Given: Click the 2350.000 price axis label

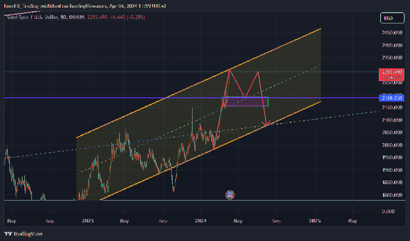Looking at the screenshot, I should pyautogui.click(x=392, y=57).
